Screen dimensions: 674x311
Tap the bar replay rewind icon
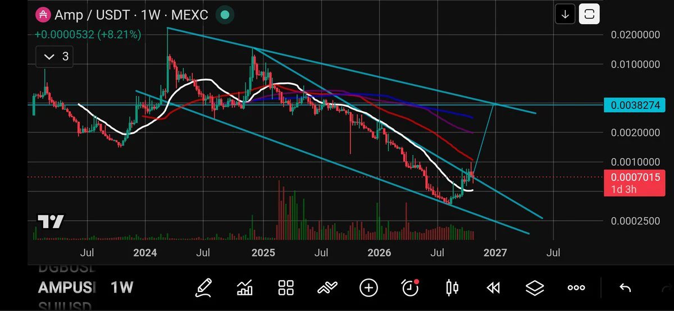pos(493,288)
